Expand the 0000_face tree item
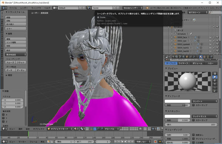This screenshot has width=222, height=144. 172,37
